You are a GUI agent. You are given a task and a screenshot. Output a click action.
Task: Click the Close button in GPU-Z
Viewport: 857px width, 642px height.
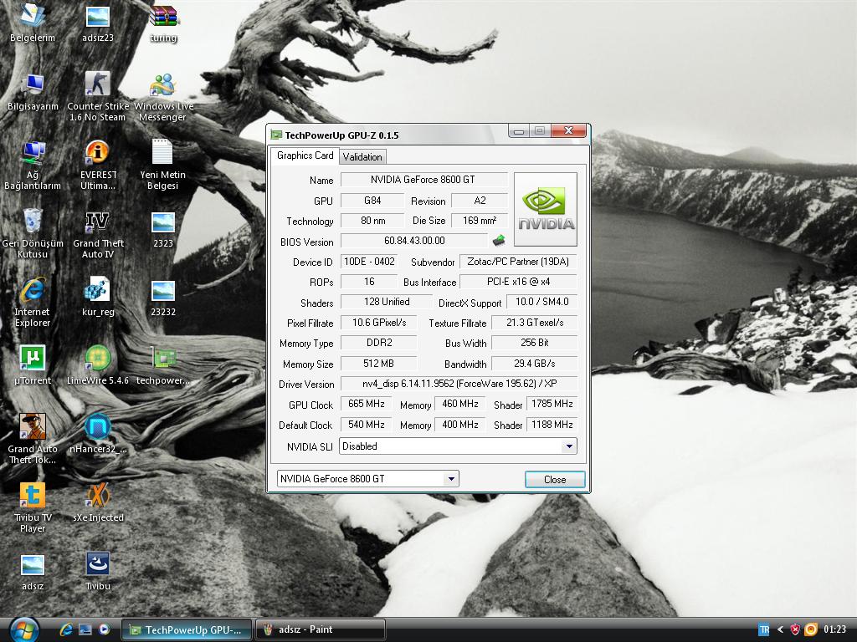pyautogui.click(x=555, y=479)
